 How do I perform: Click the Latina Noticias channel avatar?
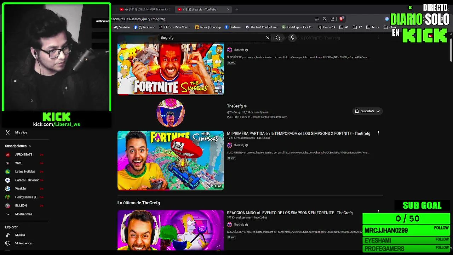point(8,172)
